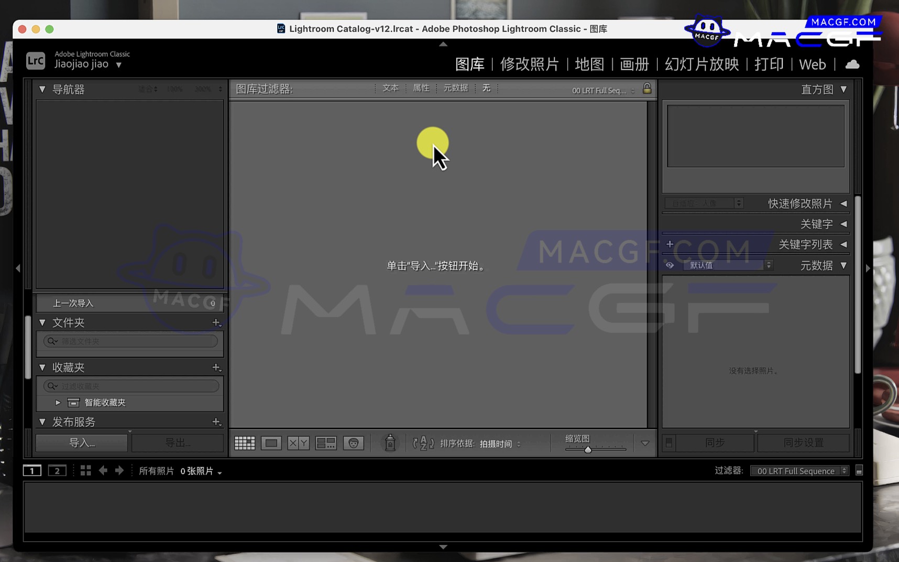899x562 pixels.
Task: Switch to Loupe view
Action: tap(271, 443)
